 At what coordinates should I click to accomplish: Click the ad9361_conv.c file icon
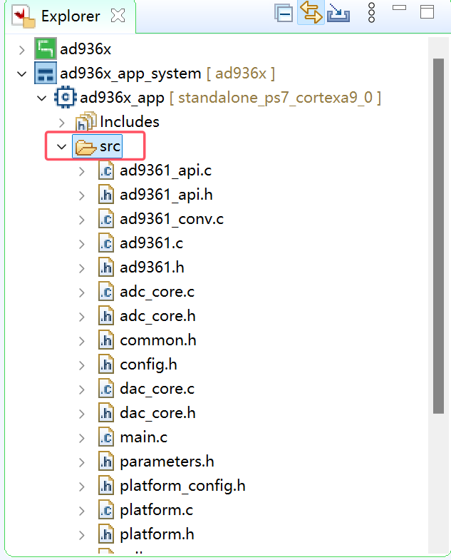[106, 219]
